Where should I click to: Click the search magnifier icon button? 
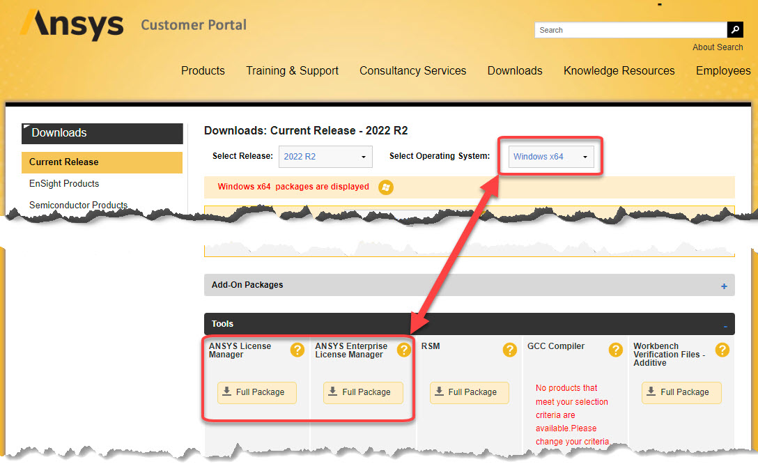735,29
